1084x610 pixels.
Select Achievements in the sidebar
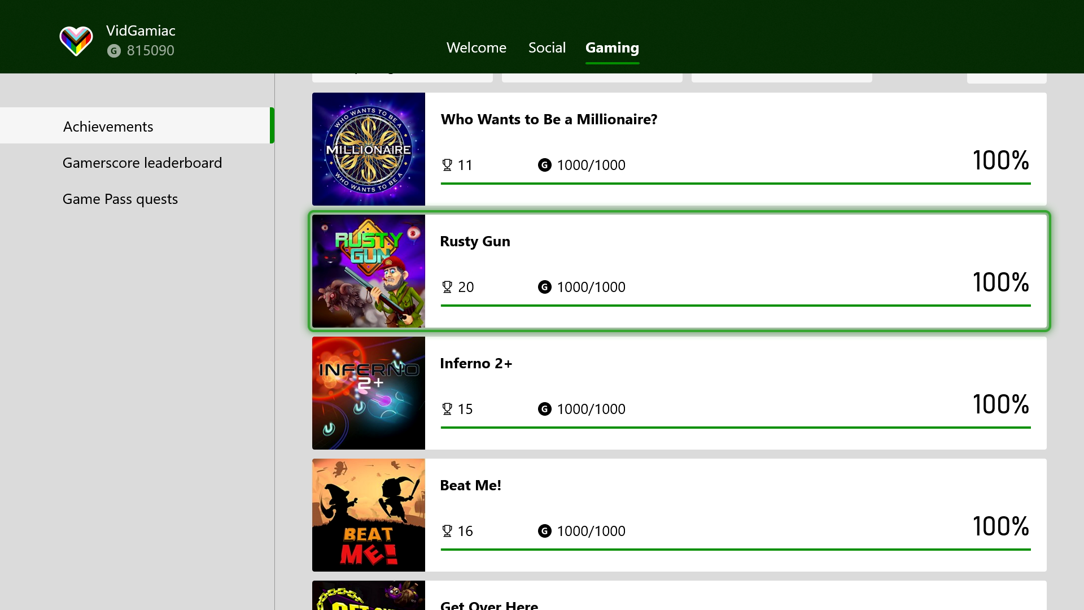(x=108, y=127)
